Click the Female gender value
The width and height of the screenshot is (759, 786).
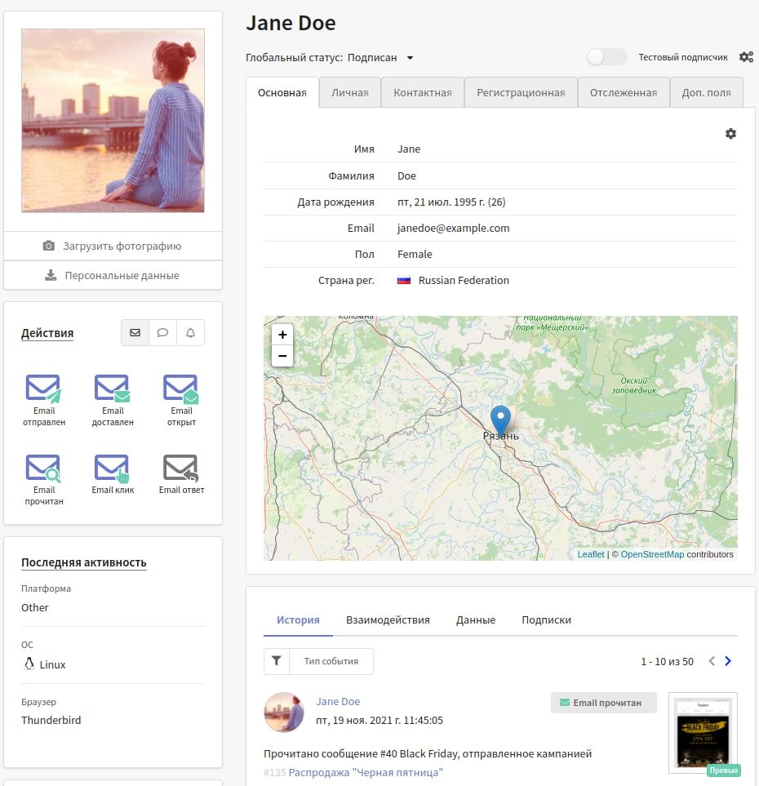pyautogui.click(x=415, y=254)
